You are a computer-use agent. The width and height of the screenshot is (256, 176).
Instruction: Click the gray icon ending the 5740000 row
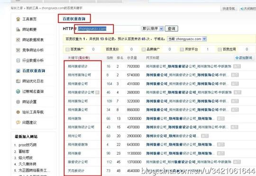point(235,75)
